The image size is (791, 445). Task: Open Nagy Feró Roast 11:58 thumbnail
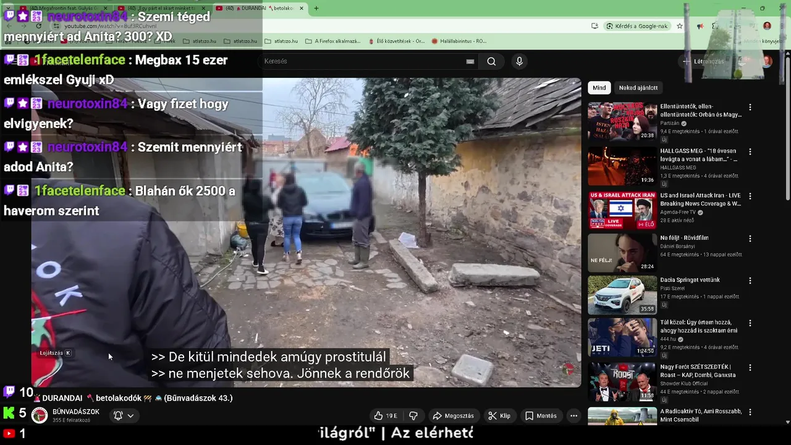pos(622,381)
